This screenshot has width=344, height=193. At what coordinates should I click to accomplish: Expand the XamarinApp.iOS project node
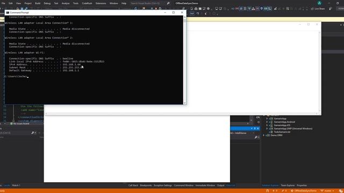(267, 125)
